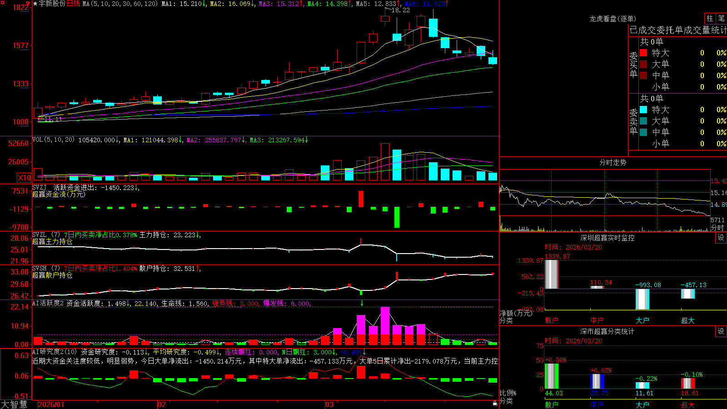
Task: Click the X10 volume scale marker
Action: click(x=24, y=178)
